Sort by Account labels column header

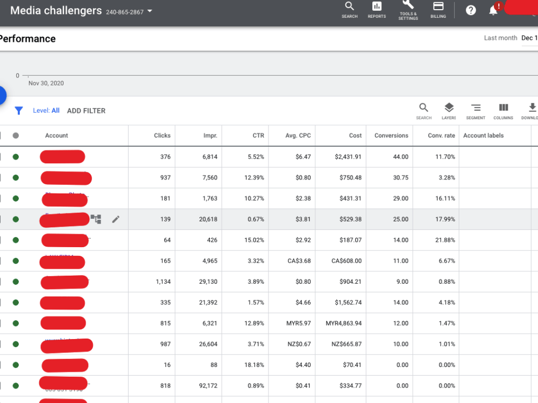(x=483, y=135)
